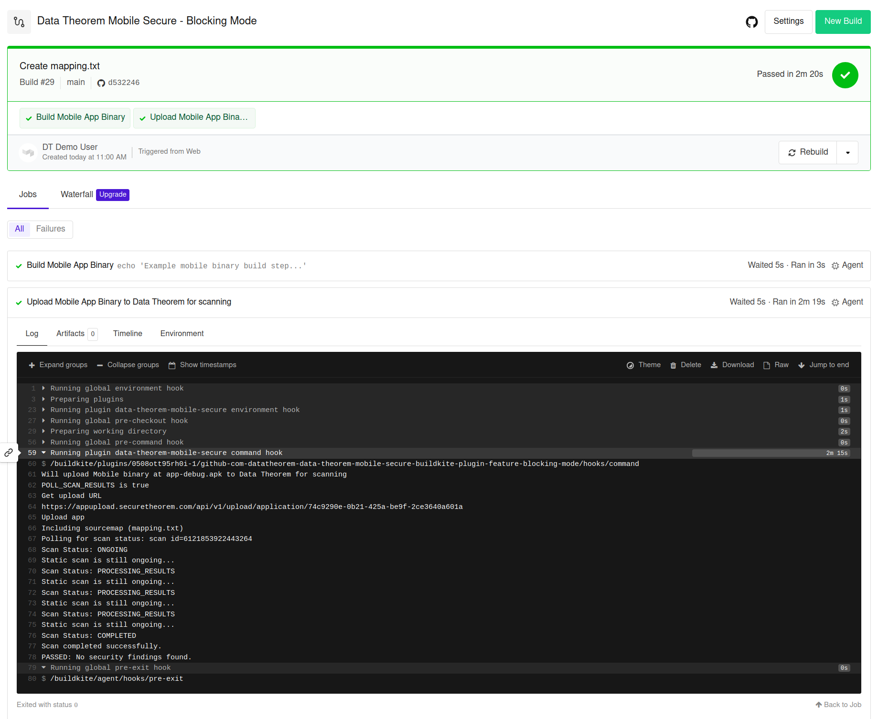Viewport: 878px width, 719px height.
Task: Click the 2m 15s duration bar on line 59
Action: coord(771,453)
